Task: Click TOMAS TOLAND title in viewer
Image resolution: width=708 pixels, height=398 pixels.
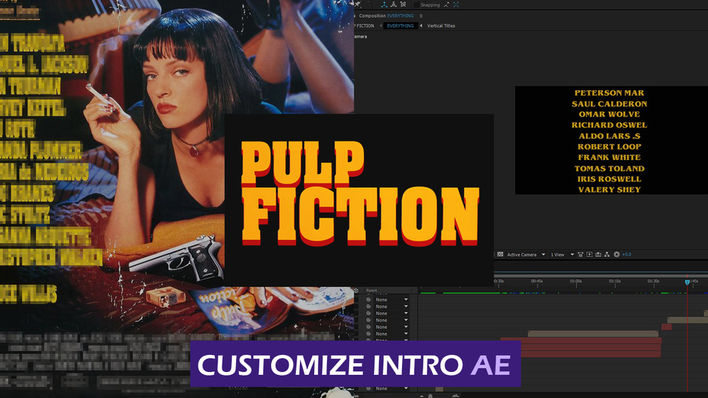Action: pos(609,168)
